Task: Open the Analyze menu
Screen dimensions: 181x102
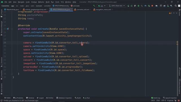Action: click(34, 2)
